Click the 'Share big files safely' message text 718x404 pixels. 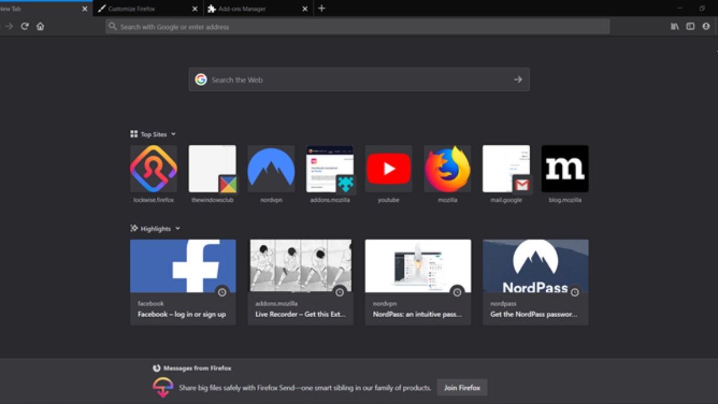[305, 388]
